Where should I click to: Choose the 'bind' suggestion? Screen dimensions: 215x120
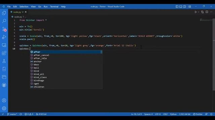click(66, 71)
